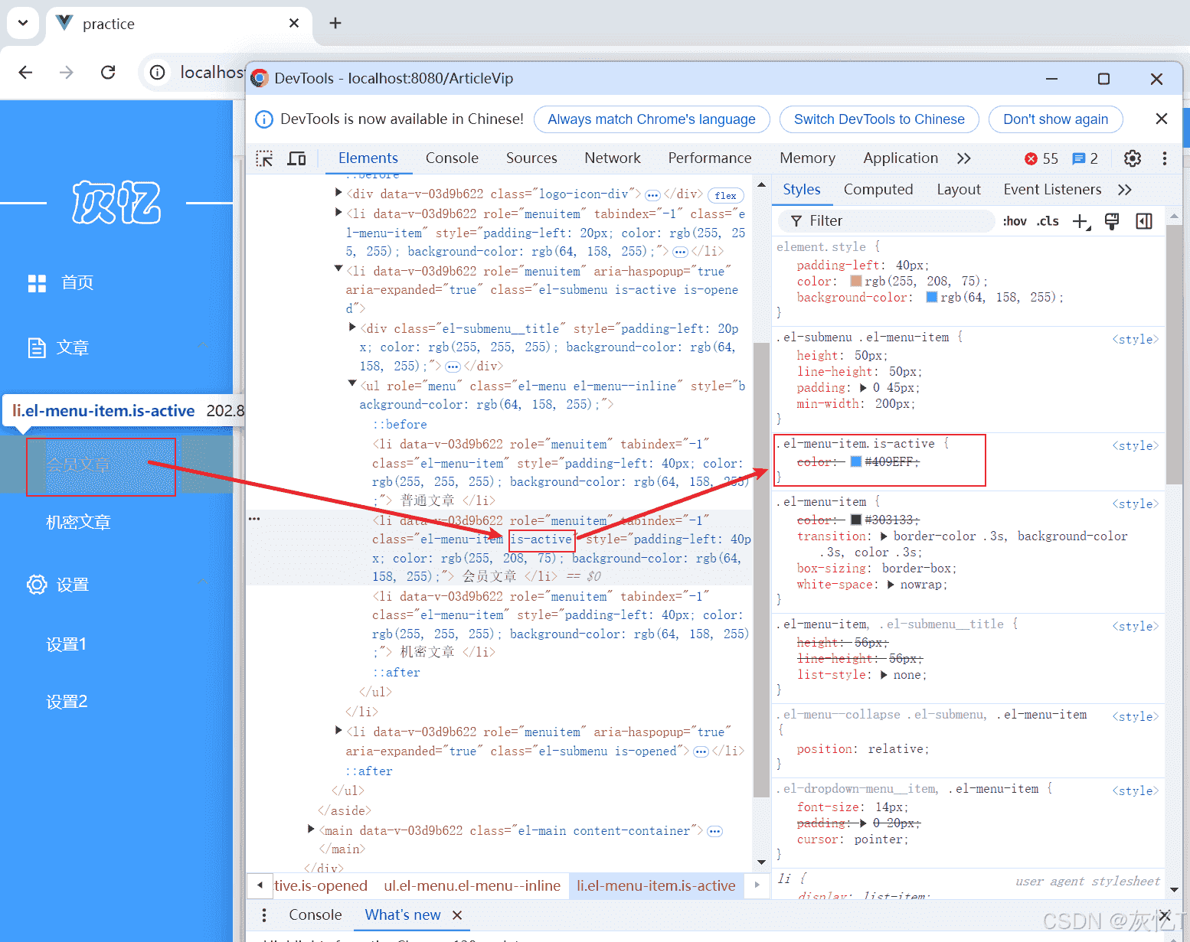Image resolution: width=1190 pixels, height=942 pixels.
Task: Click Don't show again button
Action: tap(1055, 119)
